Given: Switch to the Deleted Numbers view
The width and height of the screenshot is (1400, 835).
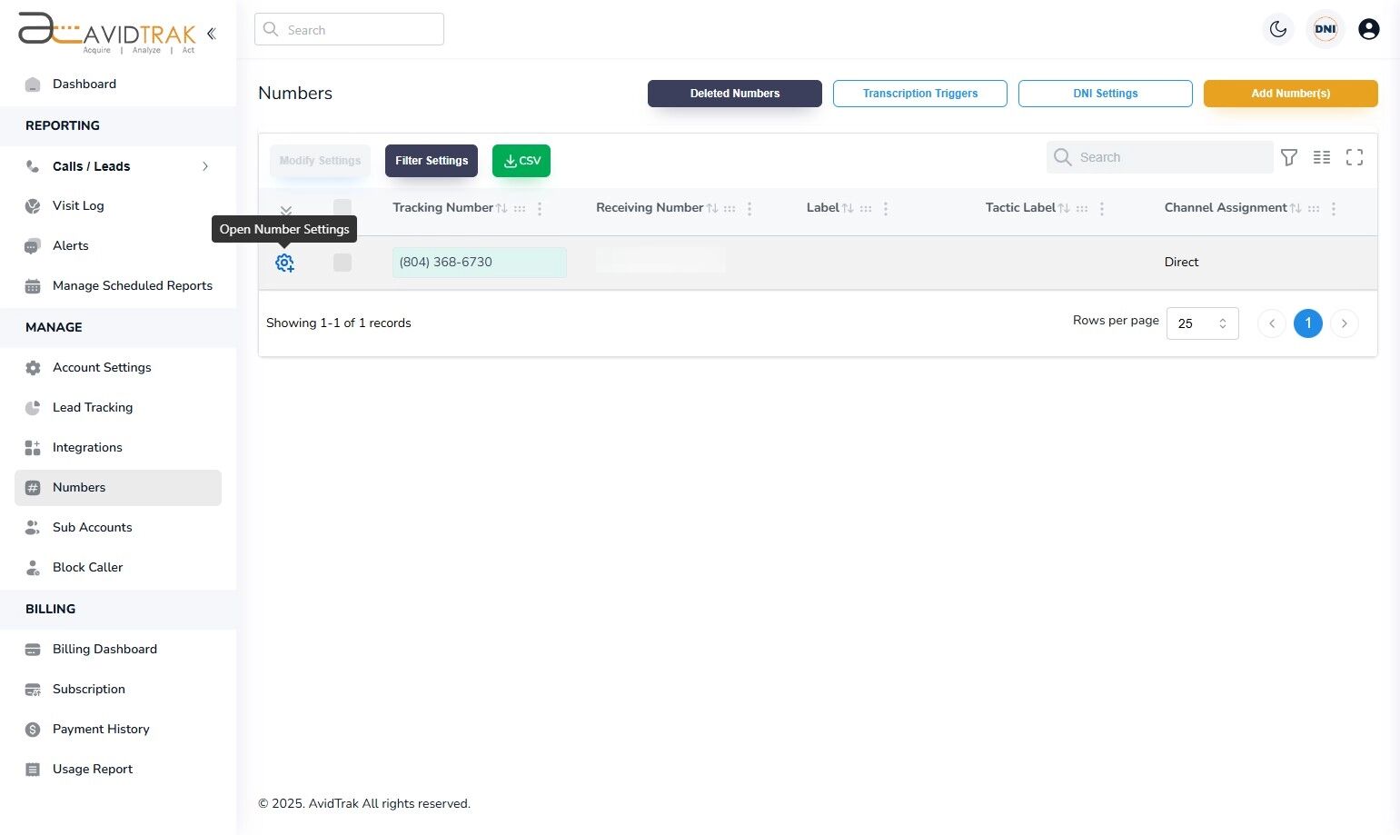Looking at the screenshot, I should pos(734,93).
